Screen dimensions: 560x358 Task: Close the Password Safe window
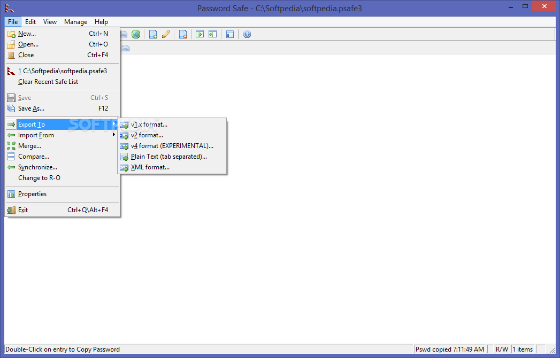(544, 6)
